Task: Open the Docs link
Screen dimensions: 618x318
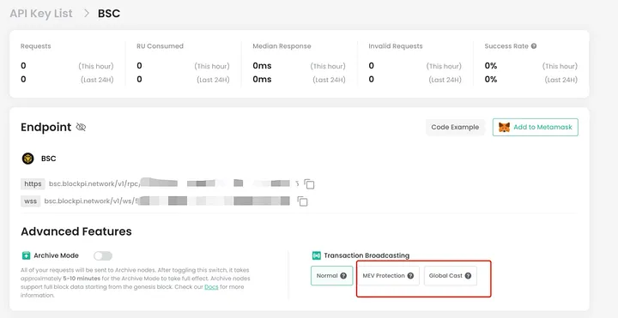Action: point(211,287)
